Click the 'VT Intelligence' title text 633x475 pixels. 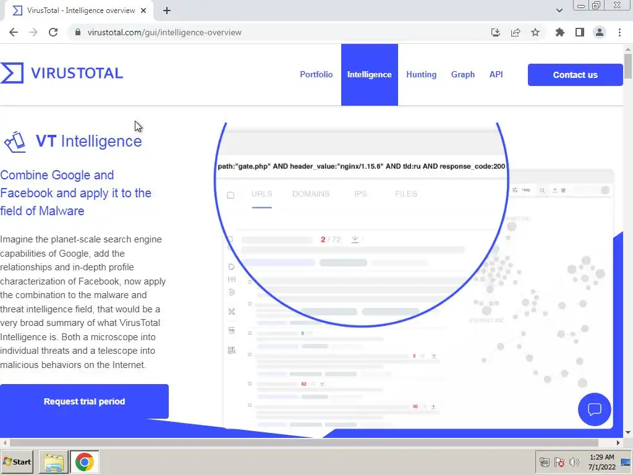point(89,142)
